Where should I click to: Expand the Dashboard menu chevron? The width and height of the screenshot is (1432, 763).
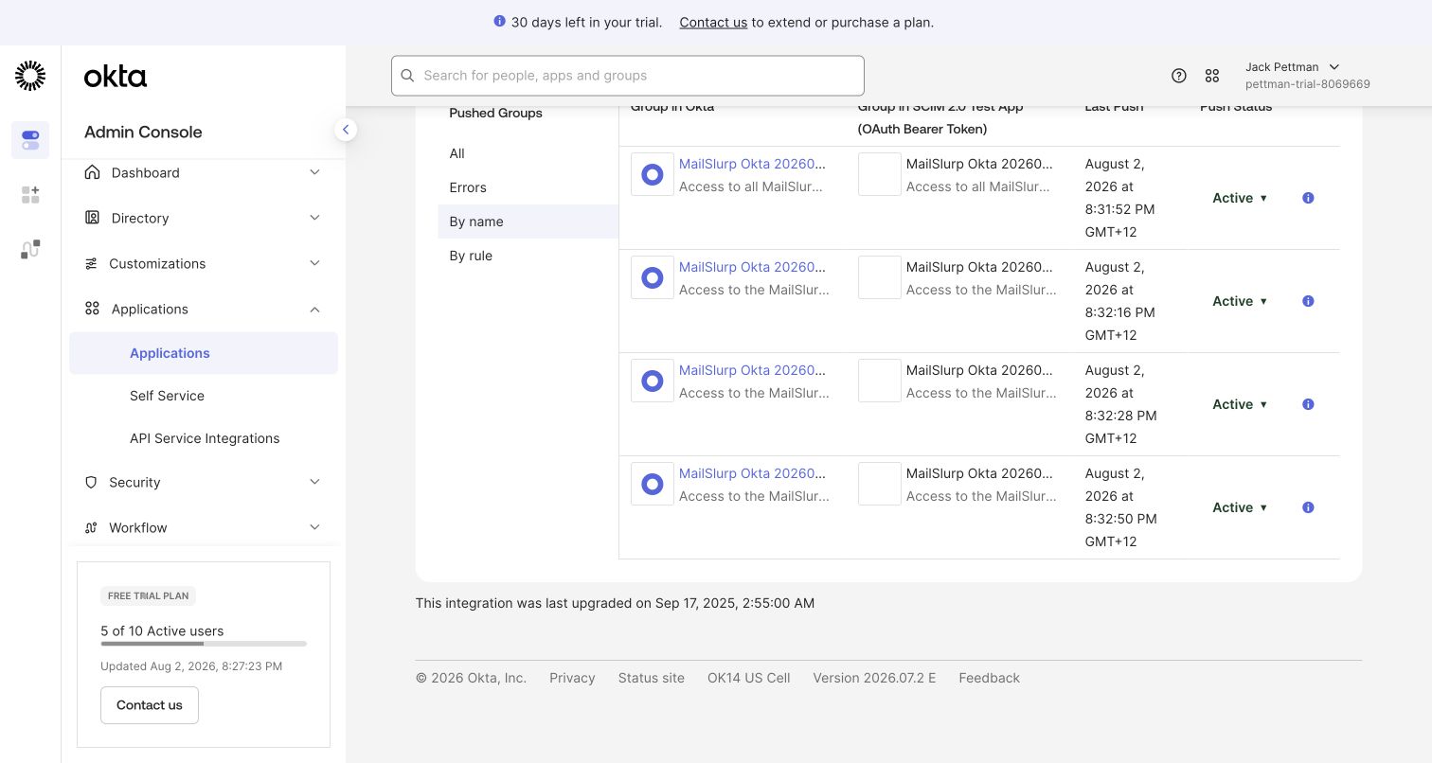(x=315, y=172)
